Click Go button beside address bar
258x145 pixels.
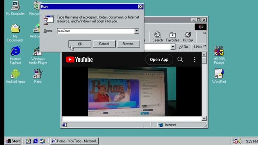pyautogui.click(x=184, y=47)
